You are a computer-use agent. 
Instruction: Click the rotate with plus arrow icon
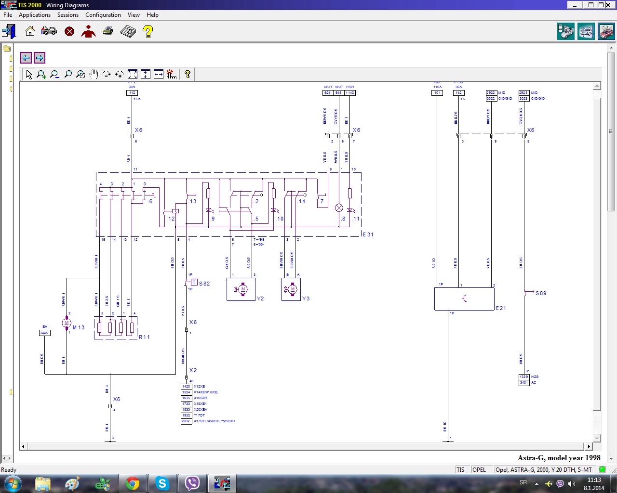point(119,74)
